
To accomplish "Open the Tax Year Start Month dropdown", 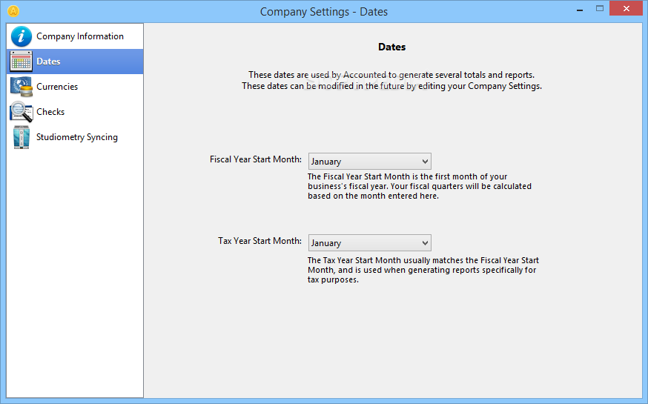I will [369, 243].
